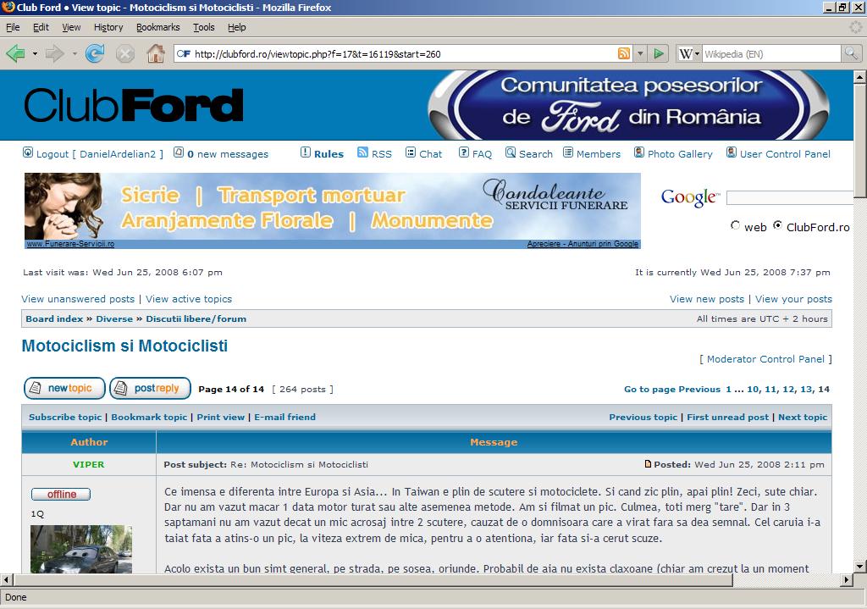The height and width of the screenshot is (609, 867).
Task: Expand the address bar history dropdown
Action: (640, 53)
